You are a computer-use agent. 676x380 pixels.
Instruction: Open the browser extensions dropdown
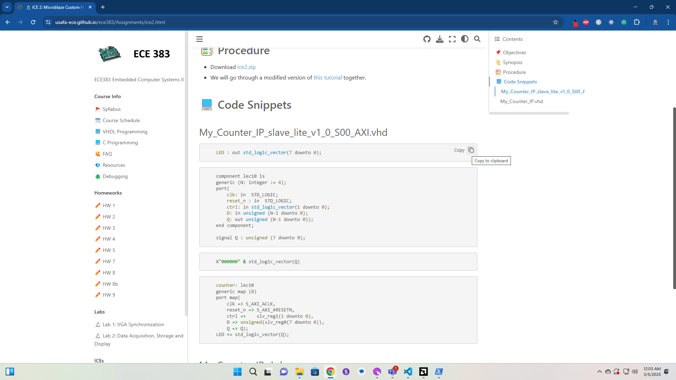tap(637, 22)
